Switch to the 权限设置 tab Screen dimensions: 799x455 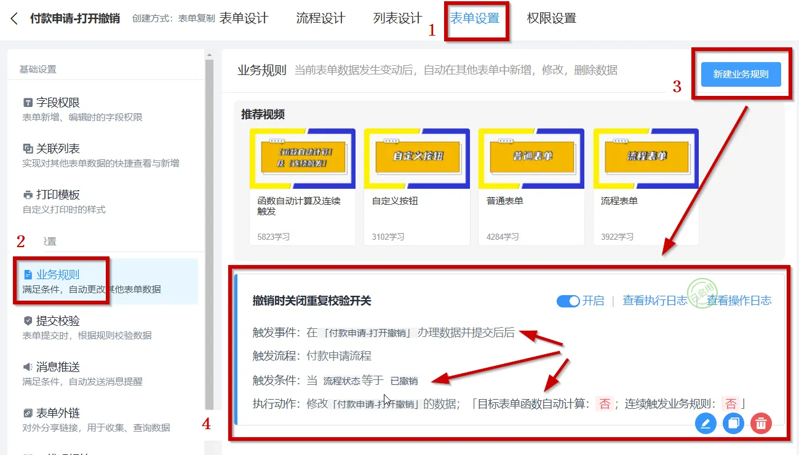pyautogui.click(x=551, y=18)
